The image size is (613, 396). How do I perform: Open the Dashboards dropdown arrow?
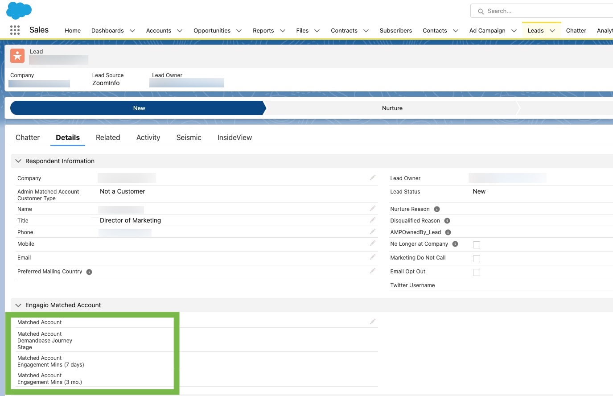pos(132,31)
